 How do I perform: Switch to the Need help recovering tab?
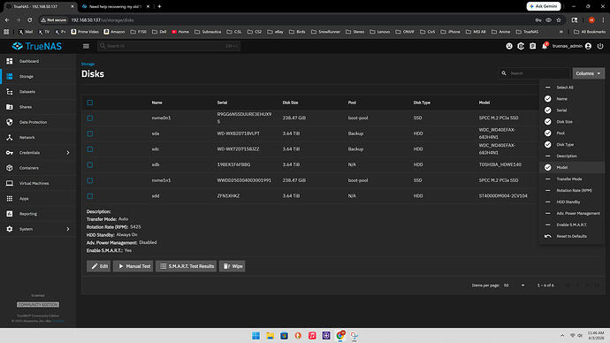(115, 6)
